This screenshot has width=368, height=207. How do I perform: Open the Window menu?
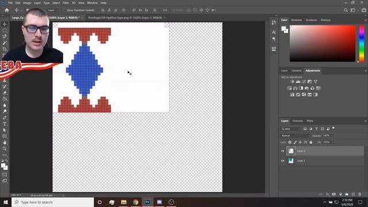[92, 3]
